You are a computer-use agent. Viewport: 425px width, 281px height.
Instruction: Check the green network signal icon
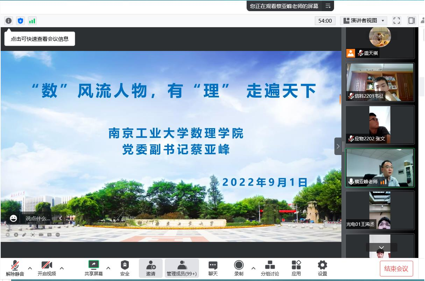(32, 21)
